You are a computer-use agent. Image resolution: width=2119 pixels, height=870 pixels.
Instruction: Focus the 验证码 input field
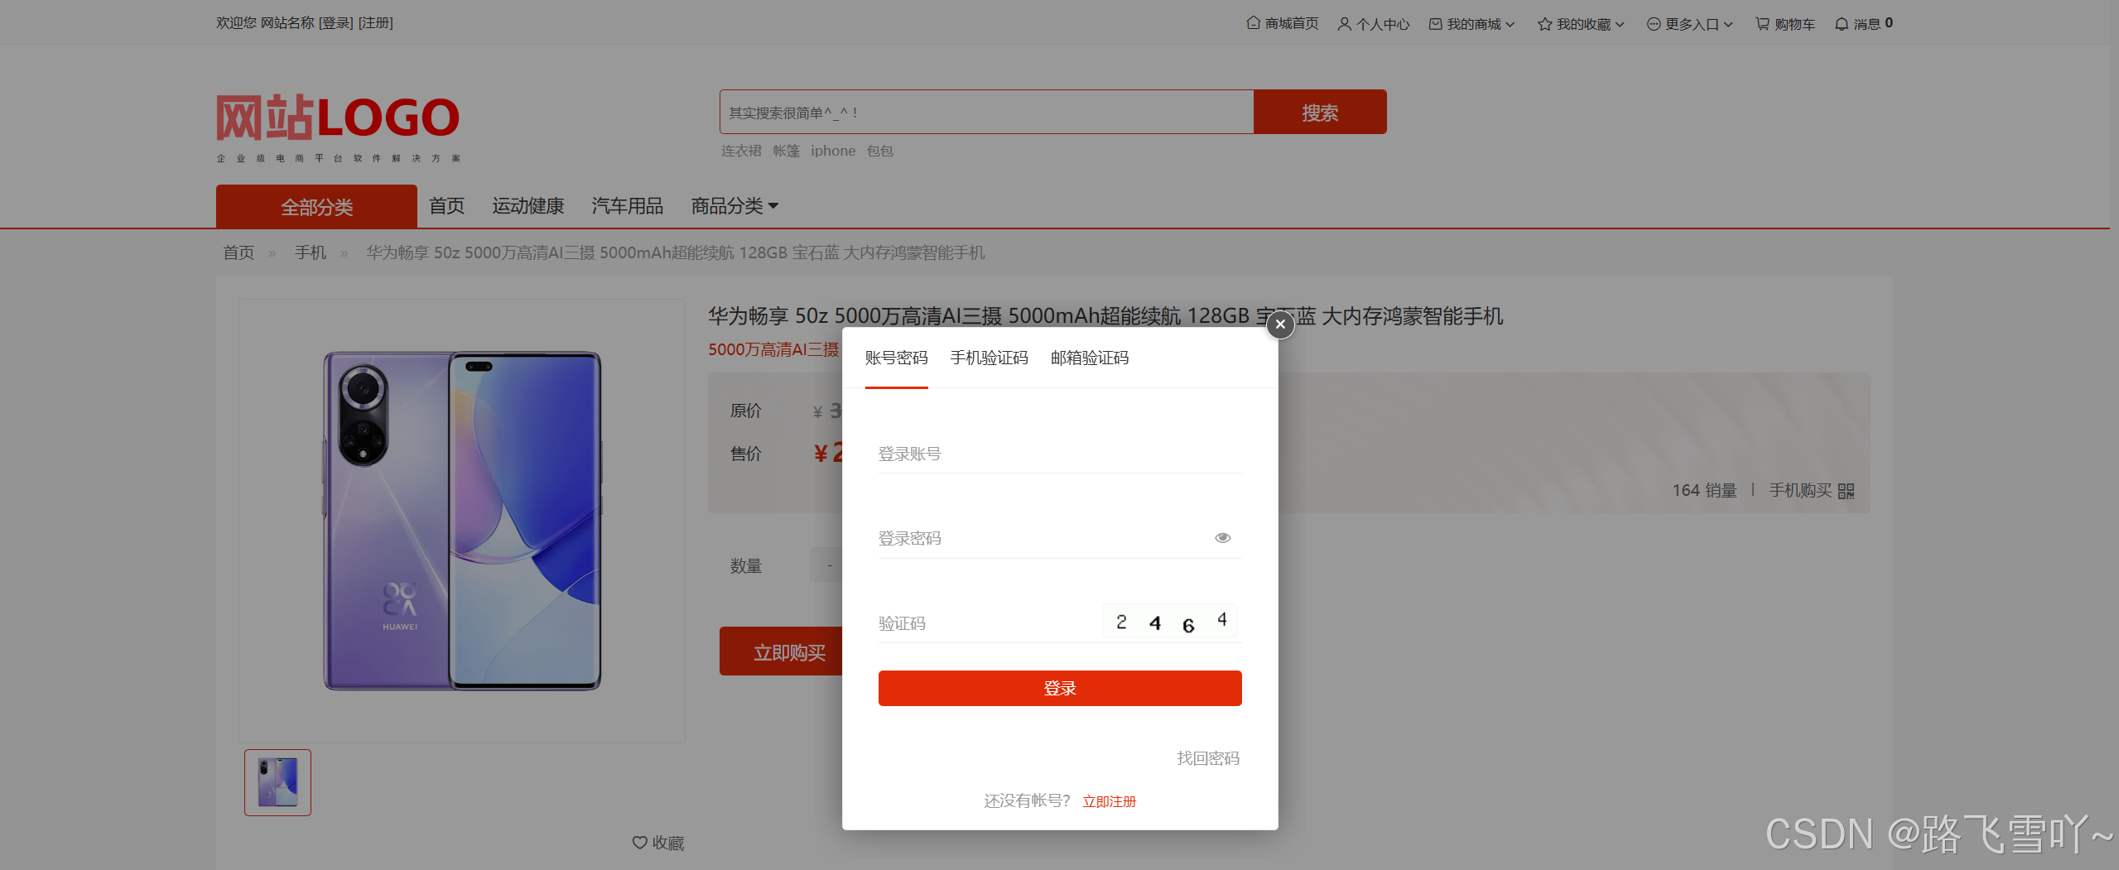[989, 623]
